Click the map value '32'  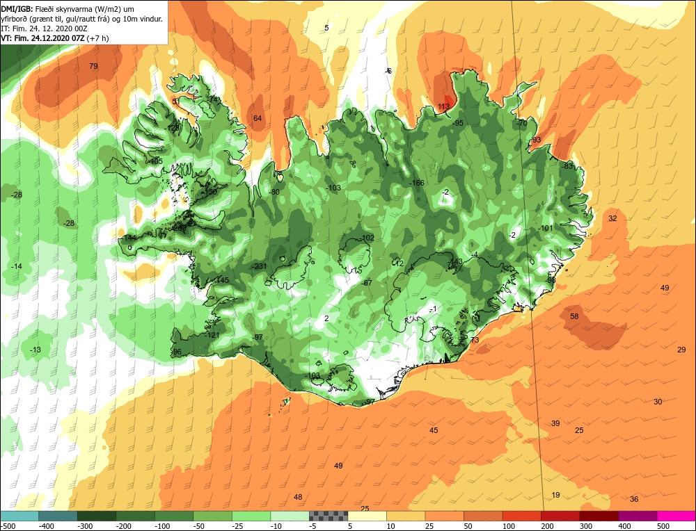point(612,218)
